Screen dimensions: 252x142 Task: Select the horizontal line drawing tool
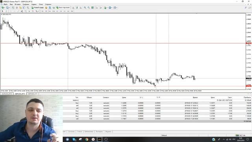(x=15, y=11)
